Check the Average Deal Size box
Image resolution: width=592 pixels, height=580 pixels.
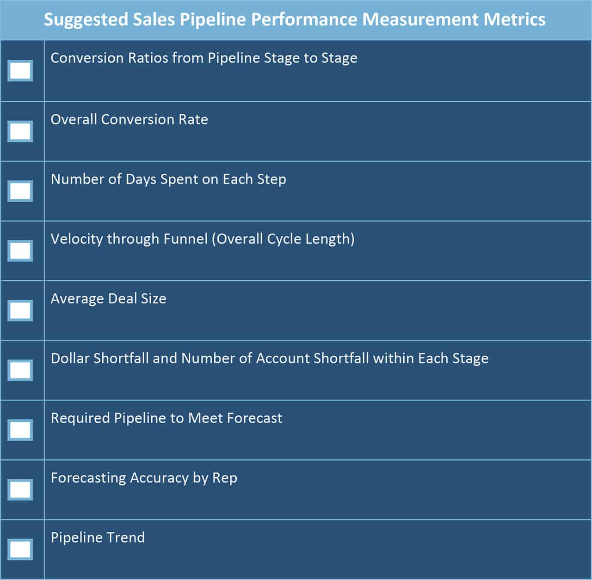coord(20,310)
